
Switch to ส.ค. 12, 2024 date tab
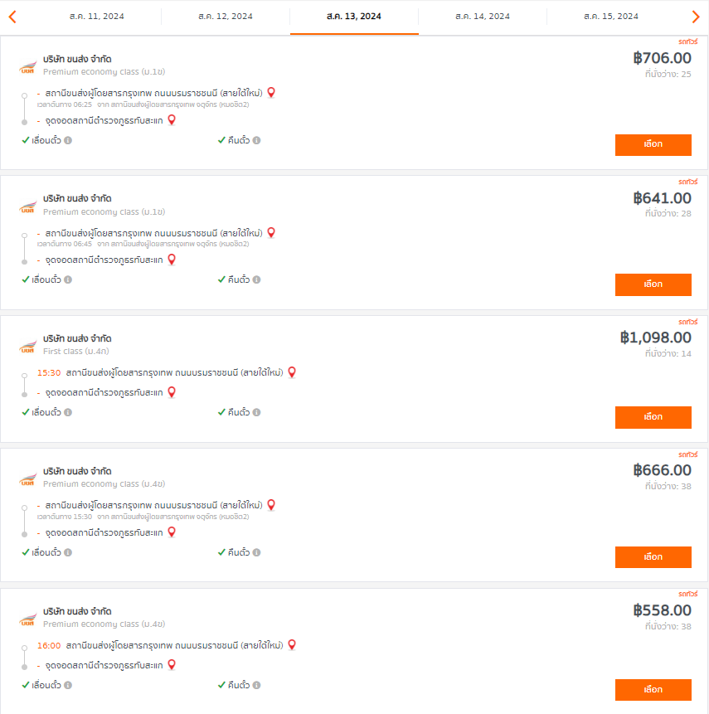pyautogui.click(x=226, y=17)
